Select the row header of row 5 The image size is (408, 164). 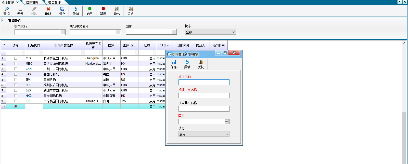3,80
